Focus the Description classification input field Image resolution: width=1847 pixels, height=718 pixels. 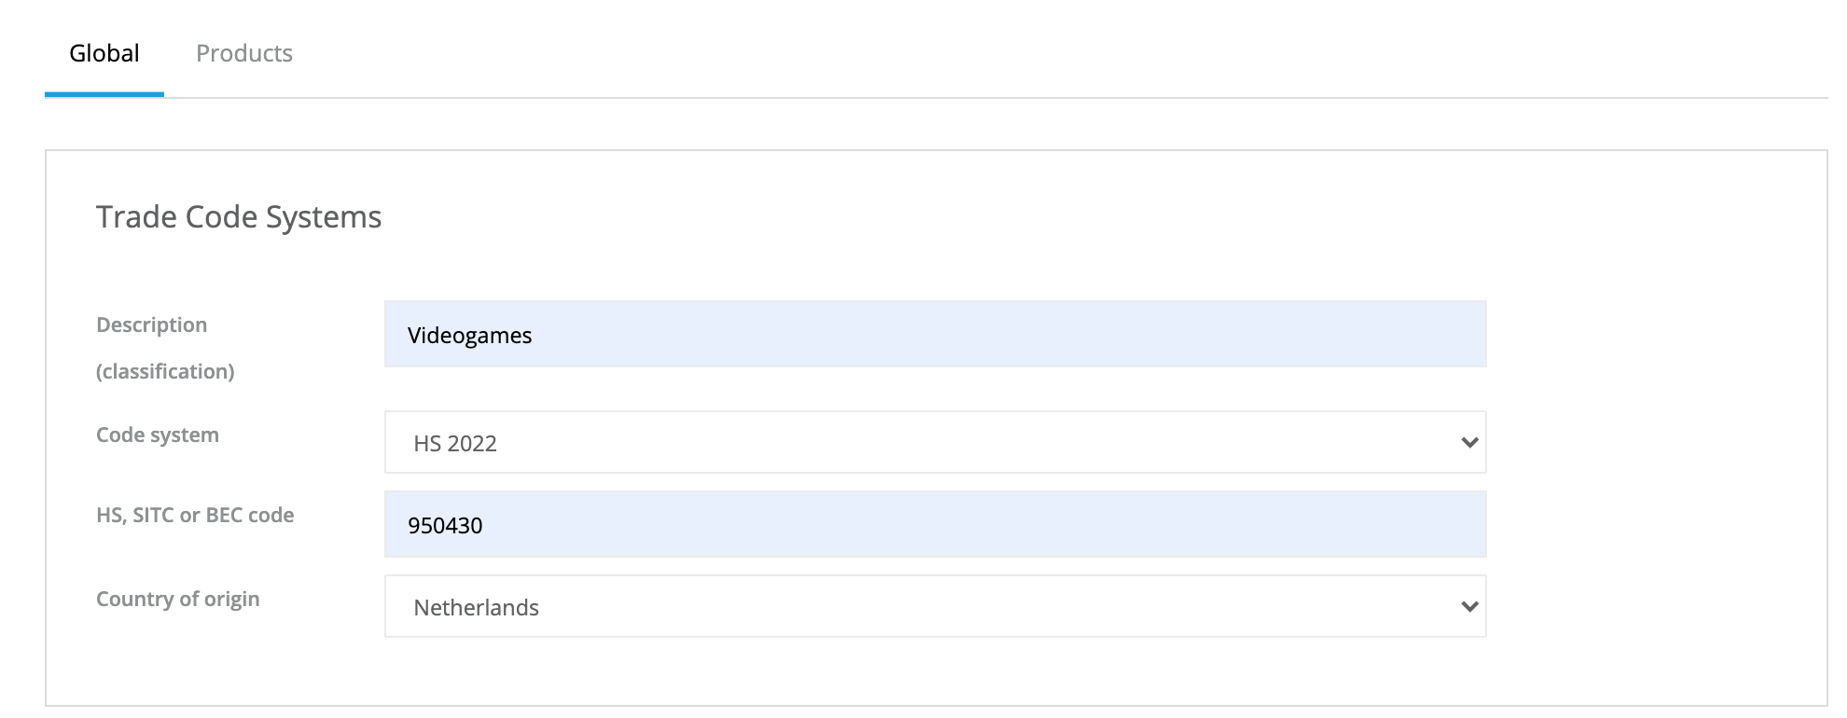click(933, 334)
